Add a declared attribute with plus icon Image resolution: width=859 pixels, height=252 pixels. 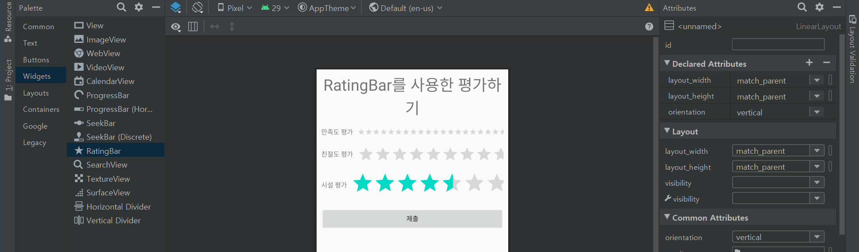(x=809, y=63)
